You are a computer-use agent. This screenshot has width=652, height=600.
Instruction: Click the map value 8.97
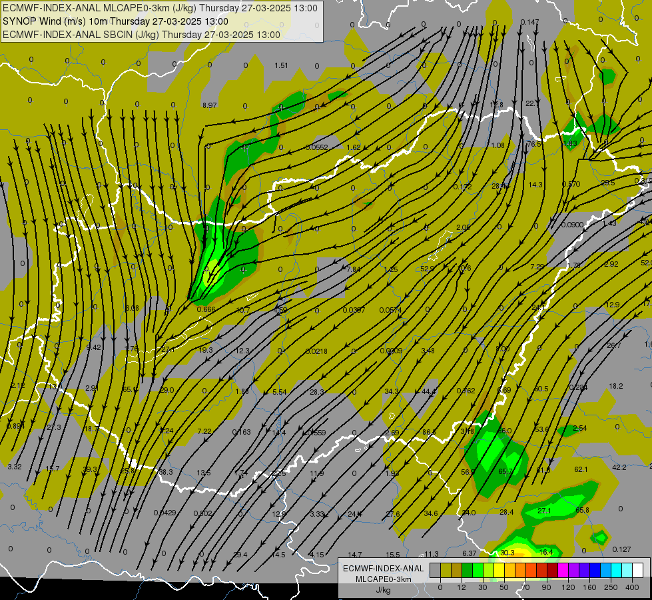pyautogui.click(x=210, y=105)
